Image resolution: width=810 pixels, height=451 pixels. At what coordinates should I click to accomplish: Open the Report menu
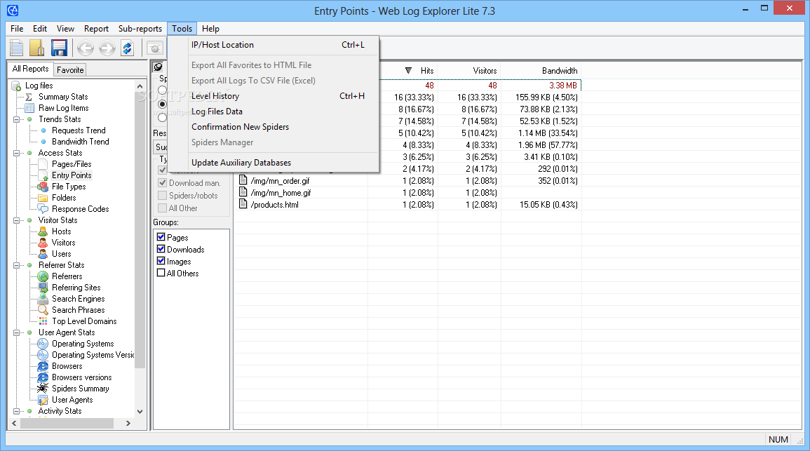96,29
